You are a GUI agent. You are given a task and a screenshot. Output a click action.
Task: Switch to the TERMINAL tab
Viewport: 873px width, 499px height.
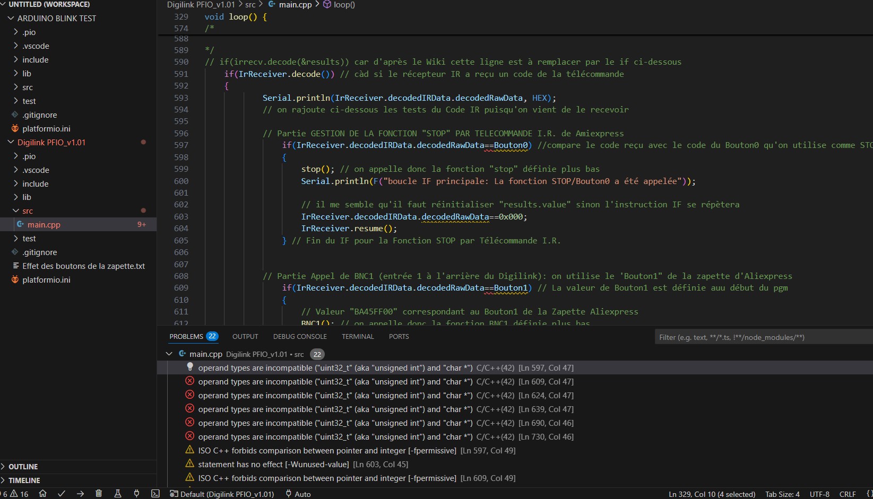pos(358,337)
